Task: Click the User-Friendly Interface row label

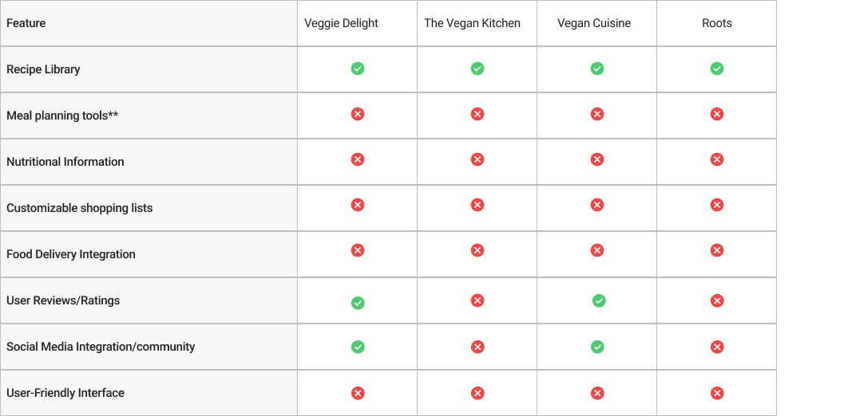Action: click(x=65, y=393)
